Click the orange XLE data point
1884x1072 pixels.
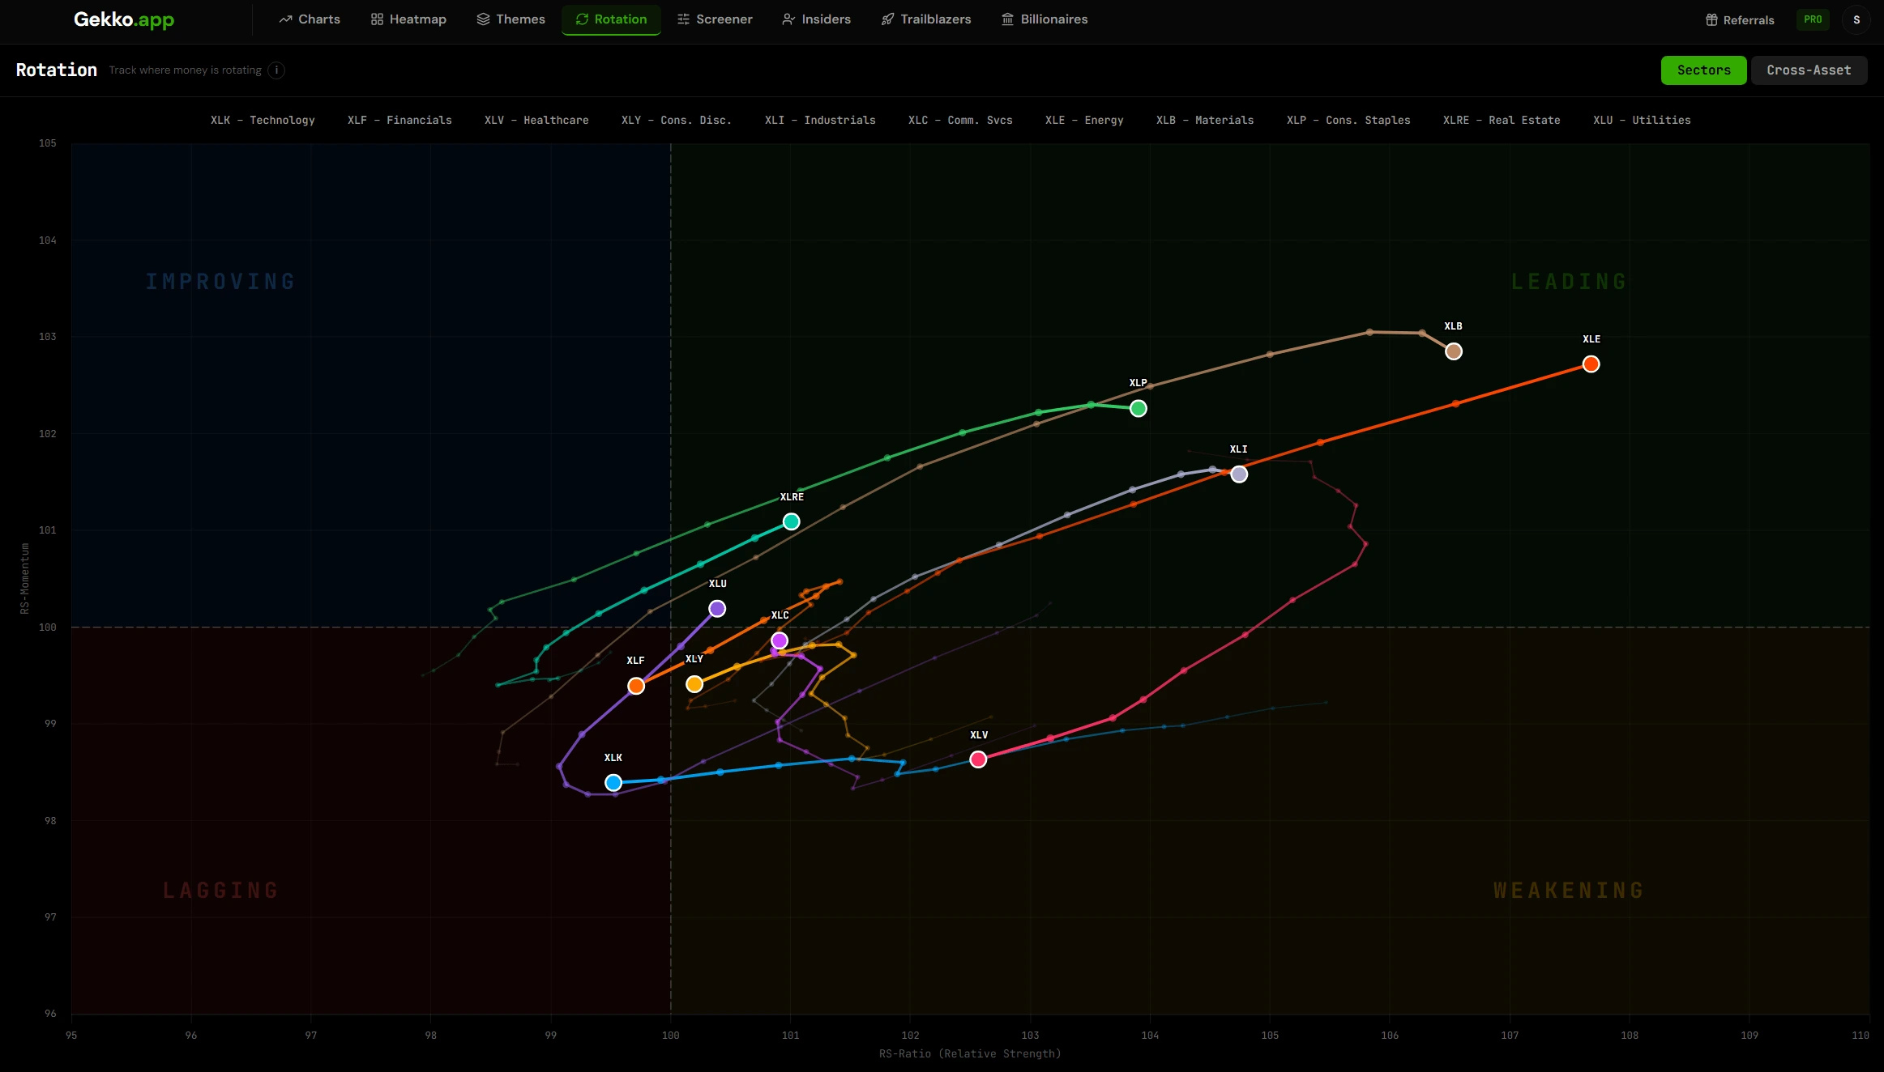coord(1591,364)
